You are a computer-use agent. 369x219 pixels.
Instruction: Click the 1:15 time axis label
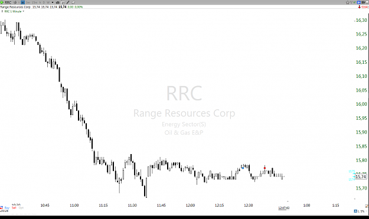pos(335,205)
